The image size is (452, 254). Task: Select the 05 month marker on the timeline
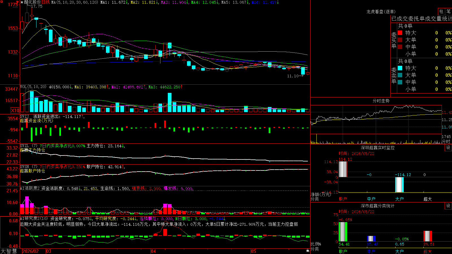[x=253, y=251]
